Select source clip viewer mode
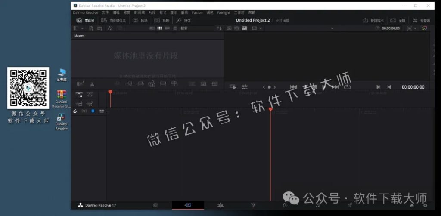 coord(229,28)
